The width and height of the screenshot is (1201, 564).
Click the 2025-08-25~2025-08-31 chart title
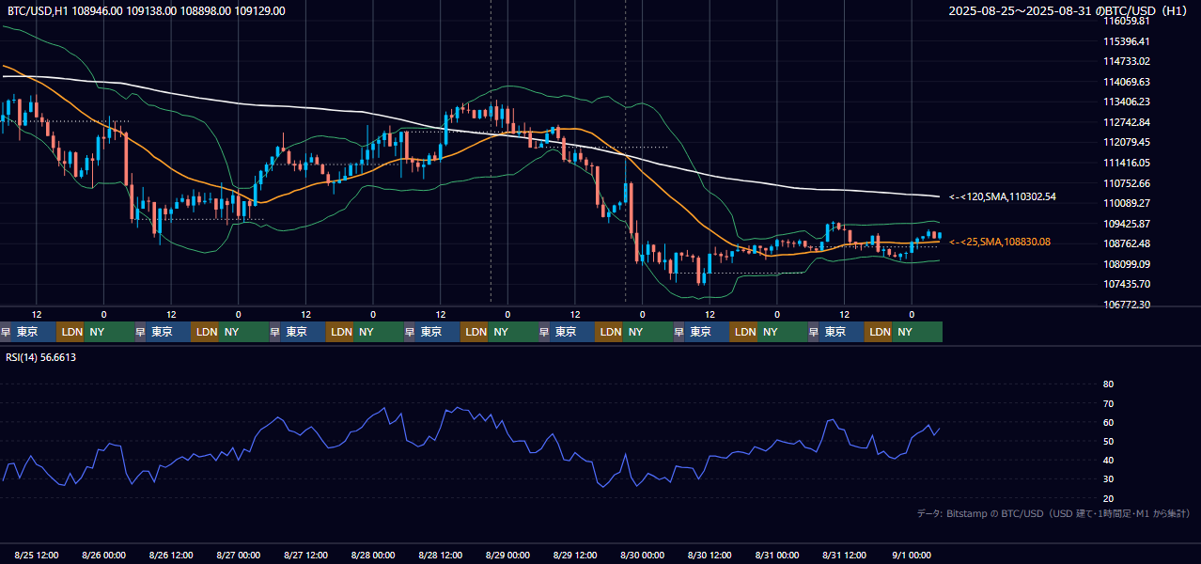[1069, 11]
